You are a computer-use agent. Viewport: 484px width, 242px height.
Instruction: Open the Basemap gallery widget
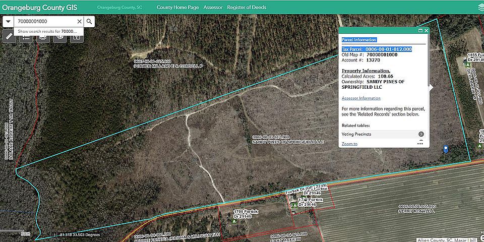[60, 36]
